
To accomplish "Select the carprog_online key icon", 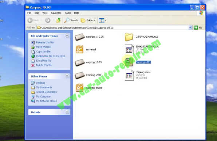I will [79, 88].
